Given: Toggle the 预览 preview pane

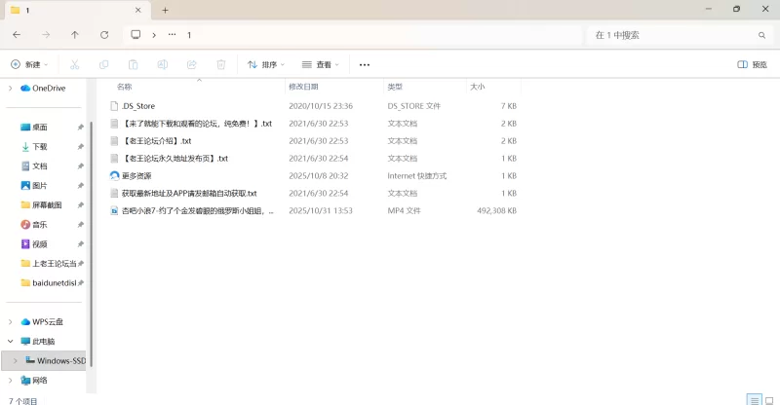Looking at the screenshot, I should point(752,64).
